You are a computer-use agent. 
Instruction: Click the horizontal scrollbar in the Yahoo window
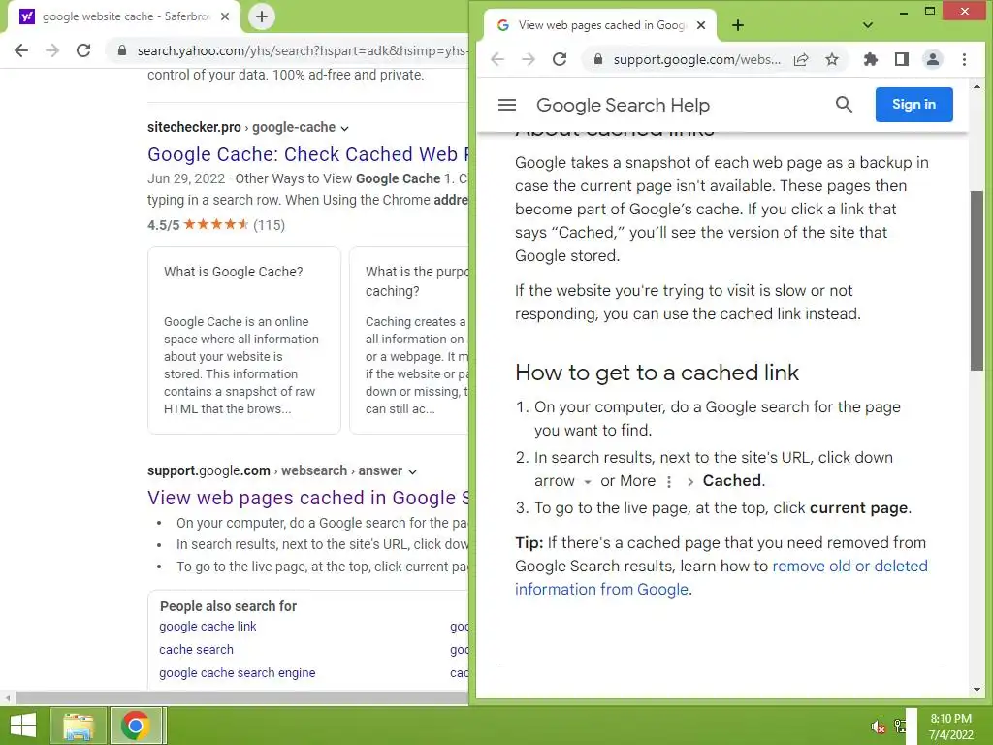(x=241, y=698)
